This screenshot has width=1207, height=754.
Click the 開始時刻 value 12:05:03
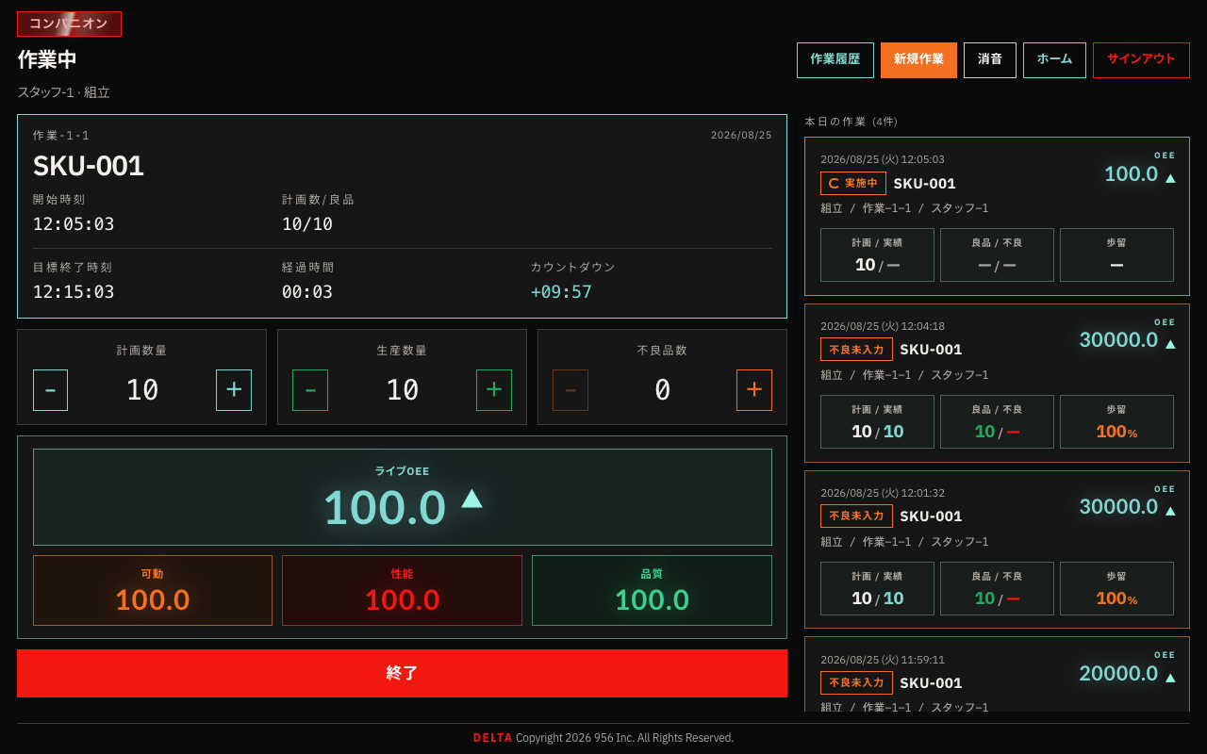pos(74,224)
